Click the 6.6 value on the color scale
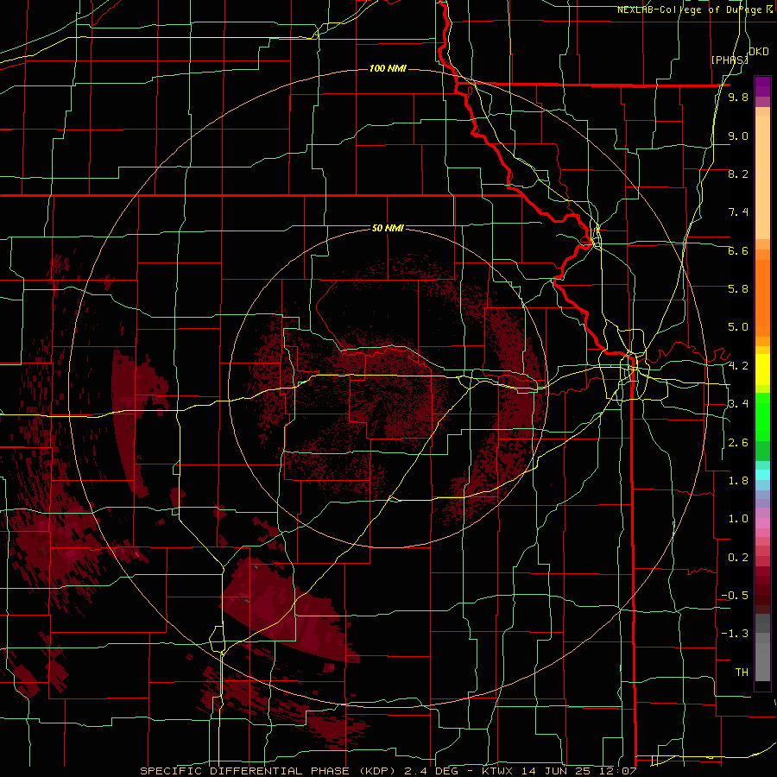The height and width of the screenshot is (777, 777). 738,250
